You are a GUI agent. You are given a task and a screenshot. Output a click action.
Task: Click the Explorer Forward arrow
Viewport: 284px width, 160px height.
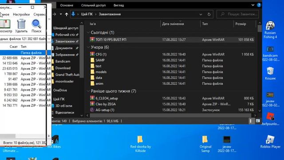coord(54,14)
